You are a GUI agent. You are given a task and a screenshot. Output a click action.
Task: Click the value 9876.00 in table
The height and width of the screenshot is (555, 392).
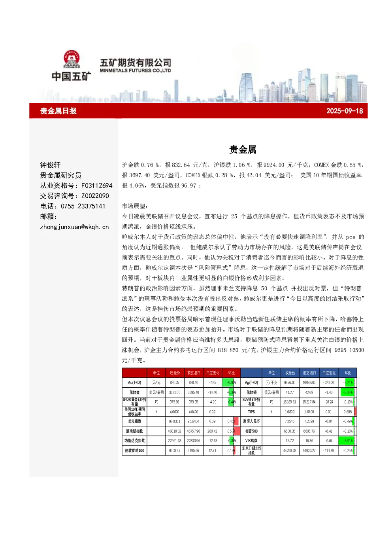(290, 383)
